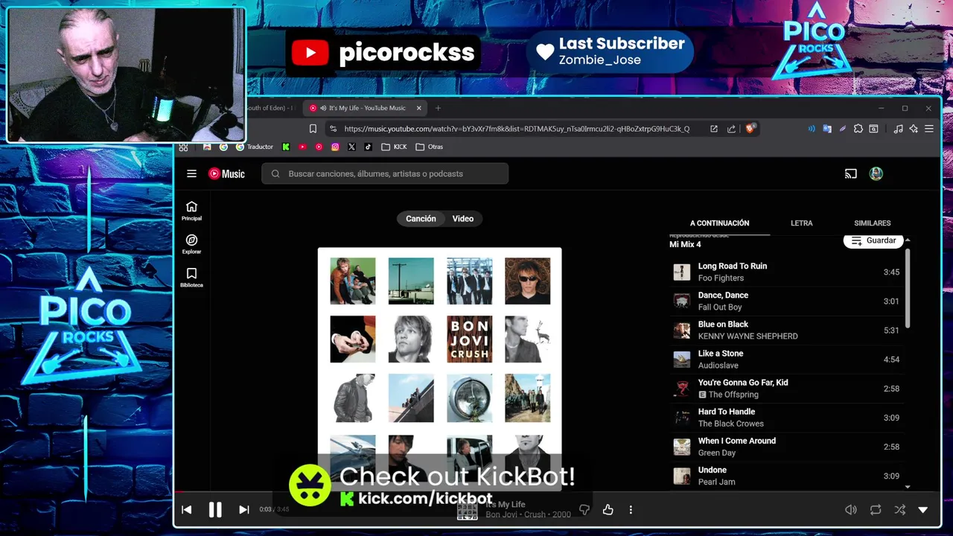Image resolution: width=953 pixels, height=536 pixels.
Task: Play When I Come Around by Green Day
Action: (x=787, y=447)
